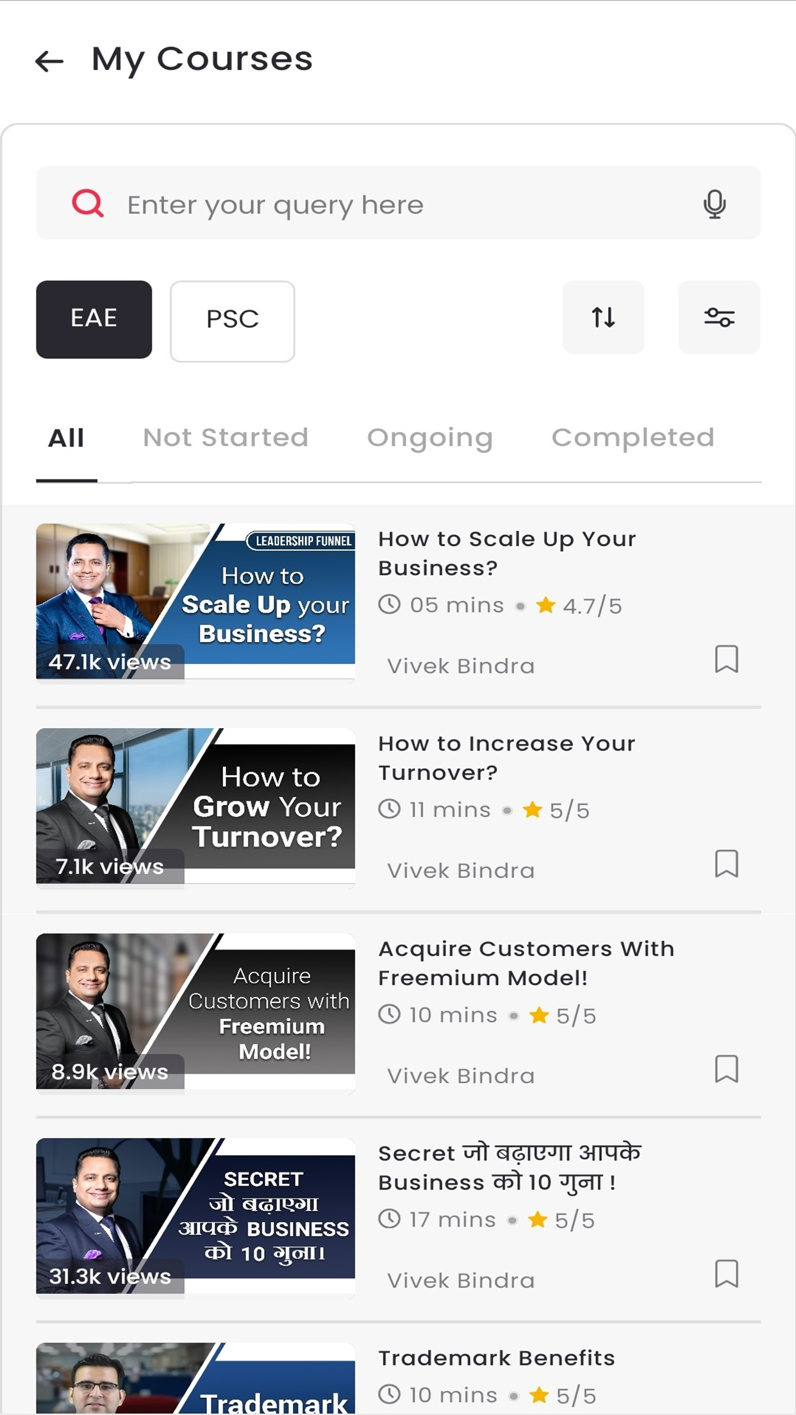Switch to the Ongoing tab
The width and height of the screenshot is (796, 1415).
pyautogui.click(x=430, y=438)
